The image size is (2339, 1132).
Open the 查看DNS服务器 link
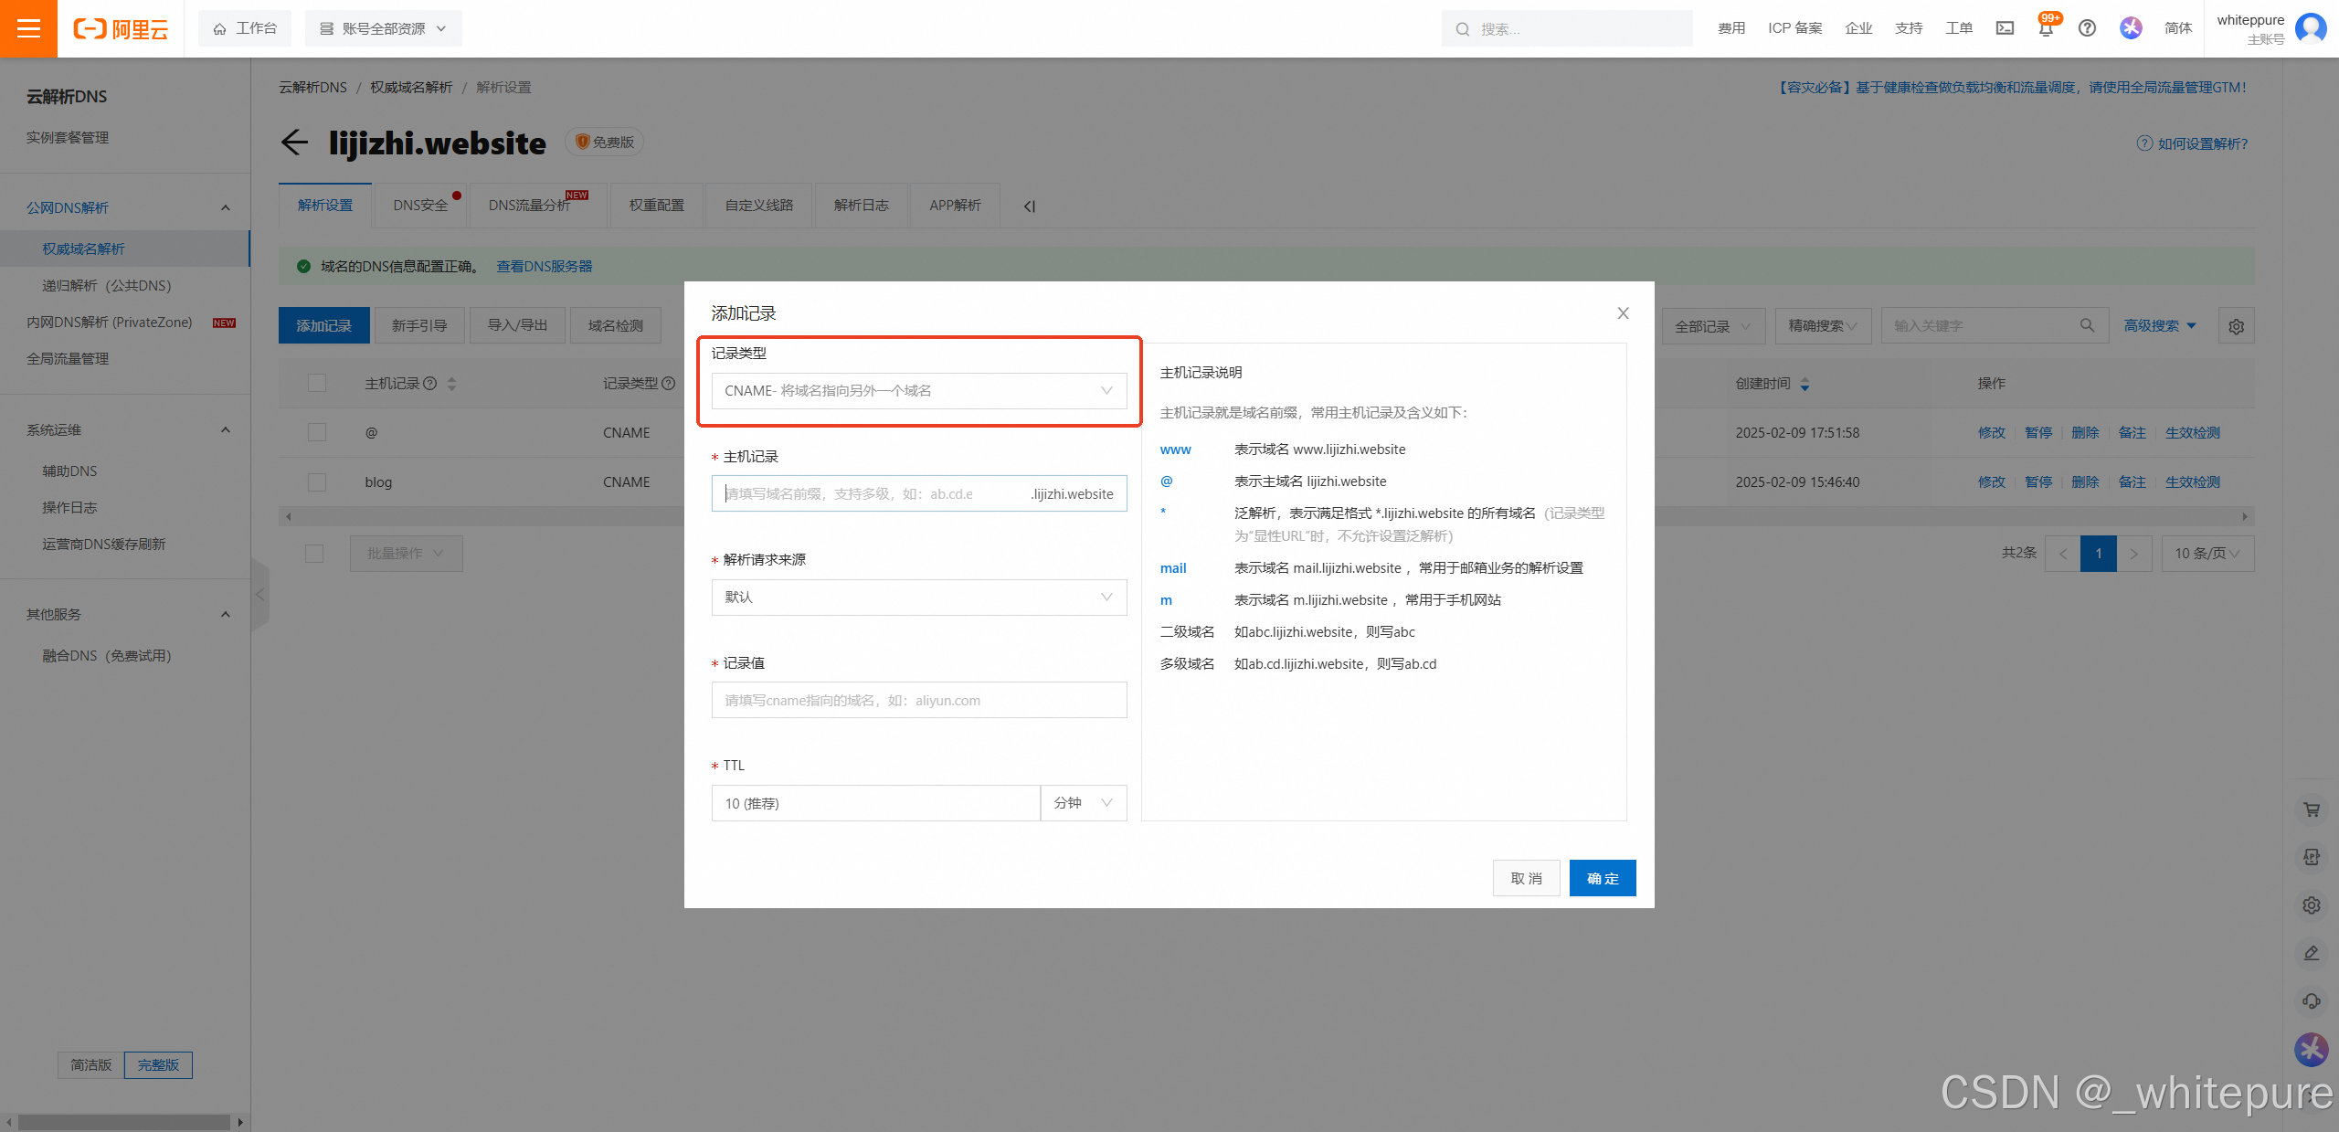point(544,266)
